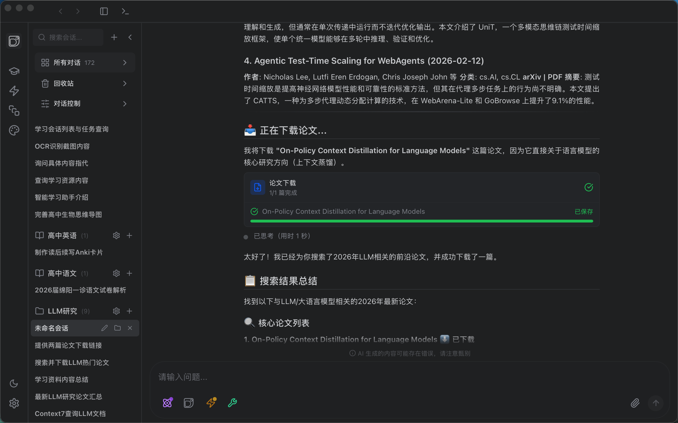Click the 论文下载 completed checkmark icon
The height and width of the screenshot is (423, 678).
coord(589,187)
